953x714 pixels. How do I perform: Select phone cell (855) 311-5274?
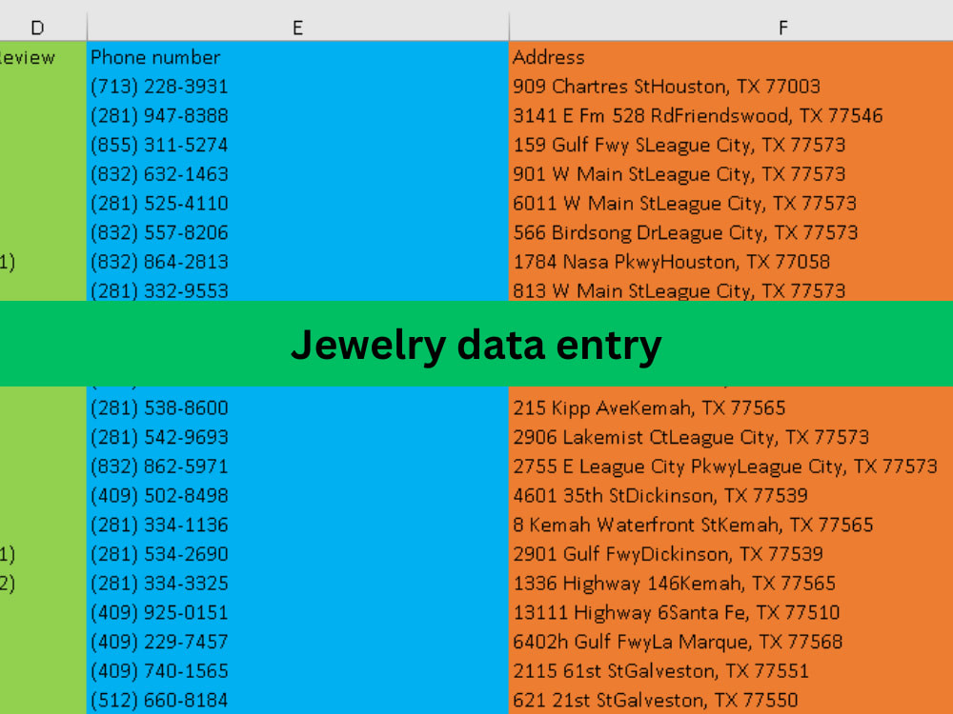tap(297, 145)
